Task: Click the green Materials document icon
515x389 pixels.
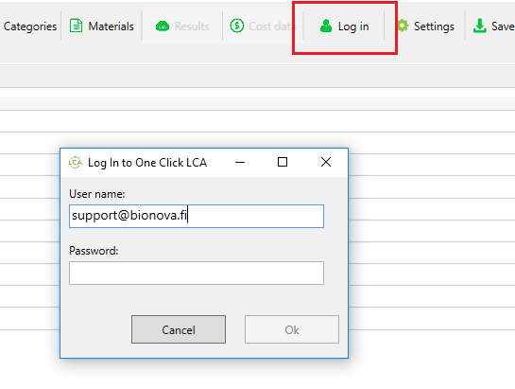Action: pyautogui.click(x=76, y=26)
